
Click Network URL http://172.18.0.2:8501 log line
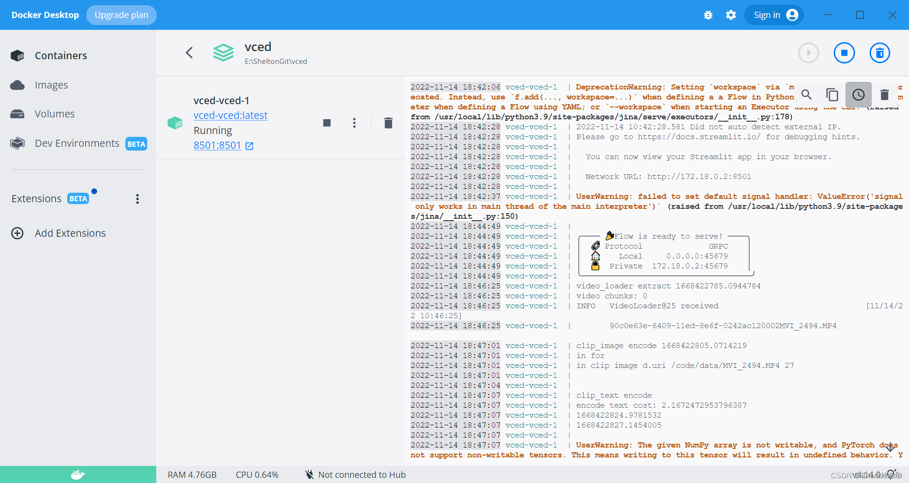[x=668, y=177]
